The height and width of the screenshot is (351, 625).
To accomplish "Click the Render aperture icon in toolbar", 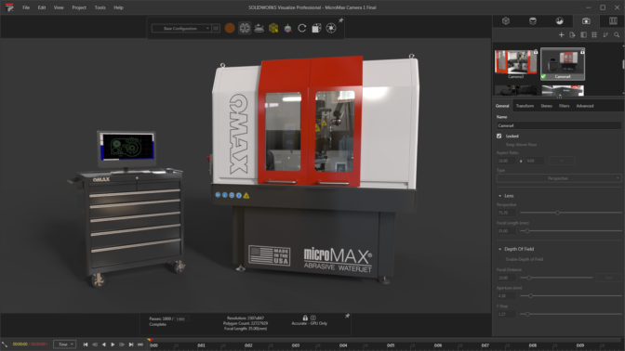I will (331, 28).
